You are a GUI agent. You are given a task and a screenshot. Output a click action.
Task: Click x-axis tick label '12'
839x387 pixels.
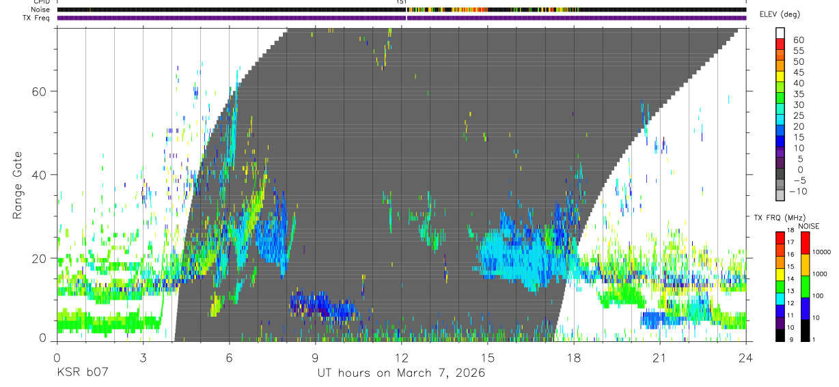tap(402, 357)
